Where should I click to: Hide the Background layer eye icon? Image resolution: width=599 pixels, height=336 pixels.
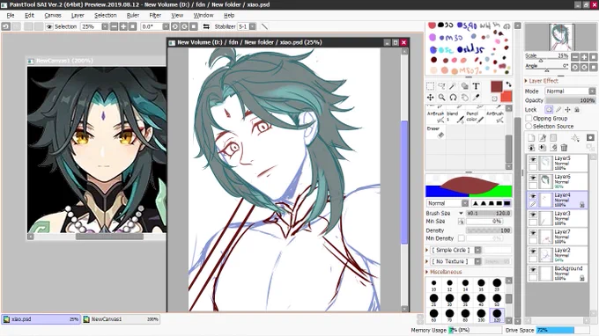point(533,270)
